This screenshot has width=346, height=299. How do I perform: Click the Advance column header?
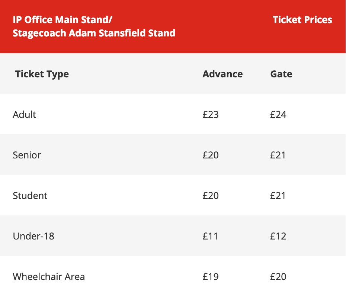(222, 74)
